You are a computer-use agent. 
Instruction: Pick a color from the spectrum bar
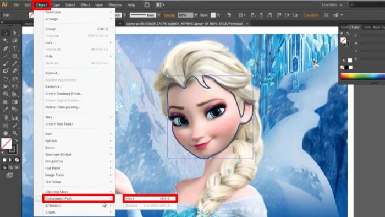click(x=362, y=77)
